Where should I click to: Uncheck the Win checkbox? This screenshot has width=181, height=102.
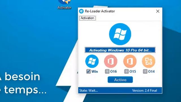(x=89, y=71)
